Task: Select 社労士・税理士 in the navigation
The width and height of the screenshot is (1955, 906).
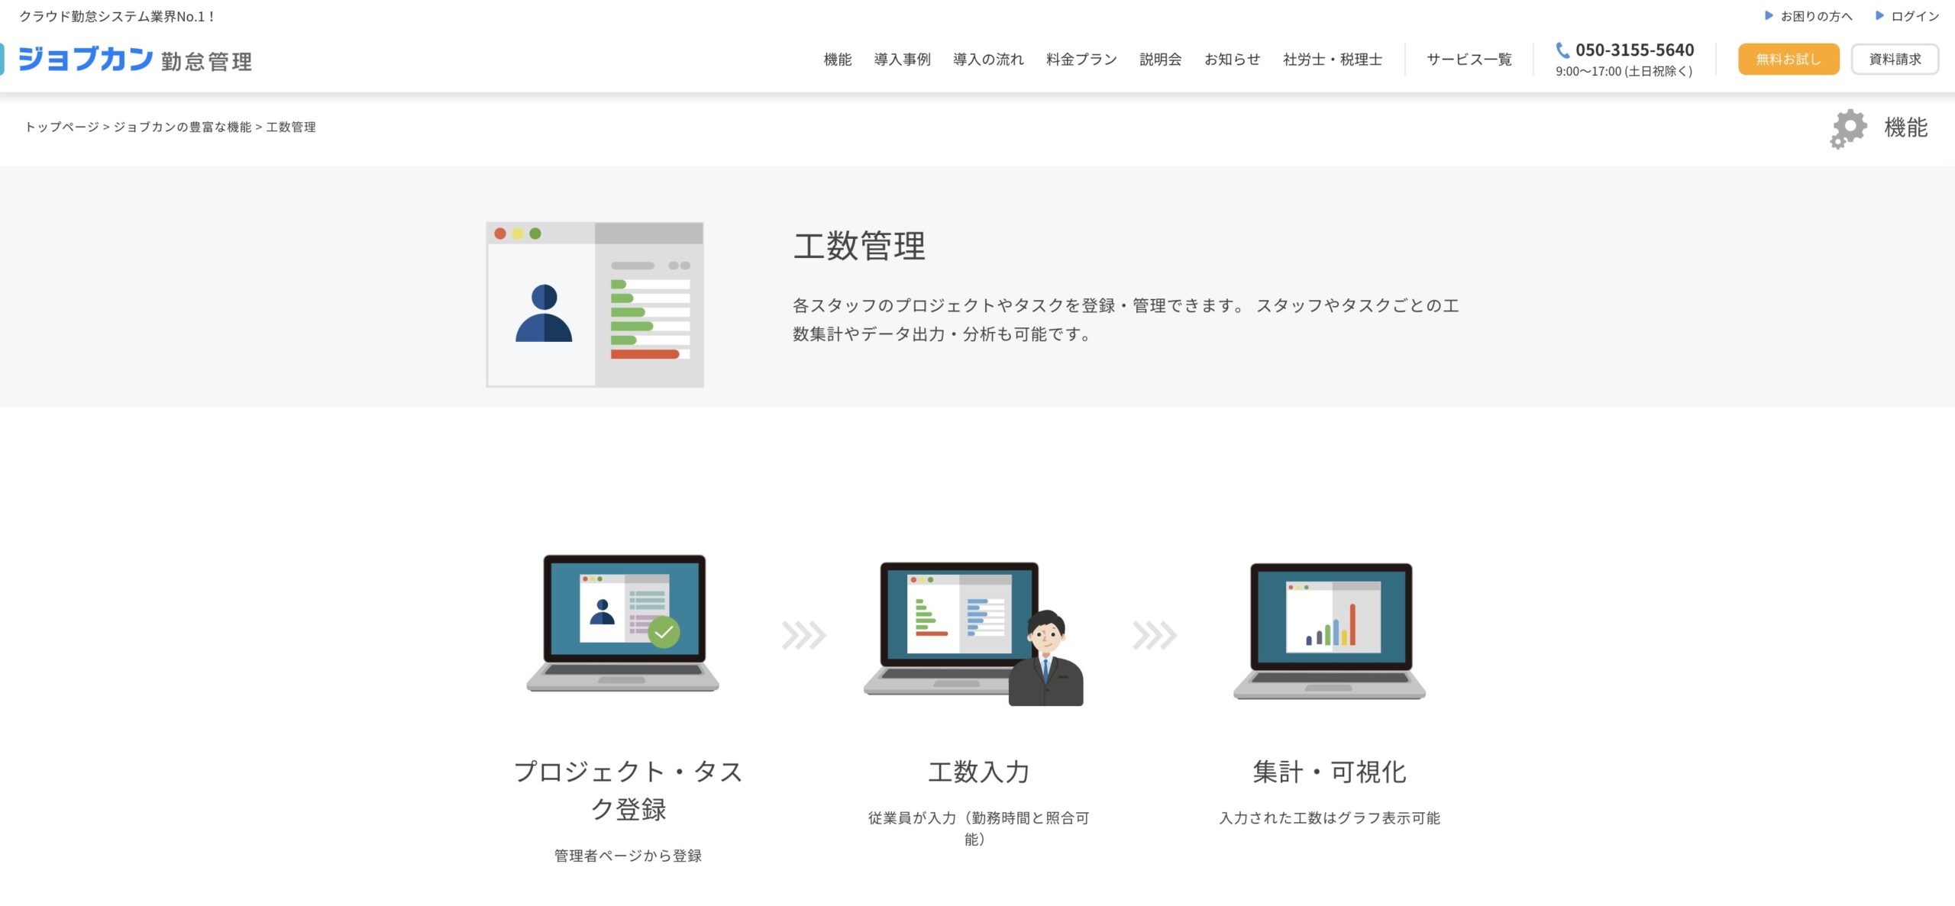Action: pyautogui.click(x=1333, y=60)
